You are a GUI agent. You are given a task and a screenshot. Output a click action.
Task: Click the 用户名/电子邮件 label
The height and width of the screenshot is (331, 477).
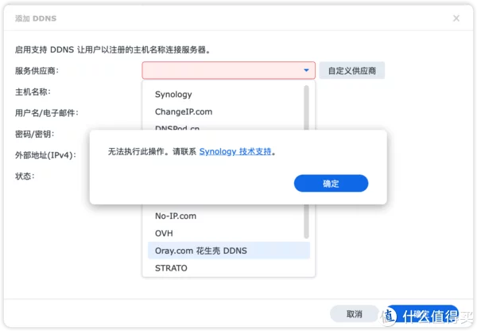47,113
